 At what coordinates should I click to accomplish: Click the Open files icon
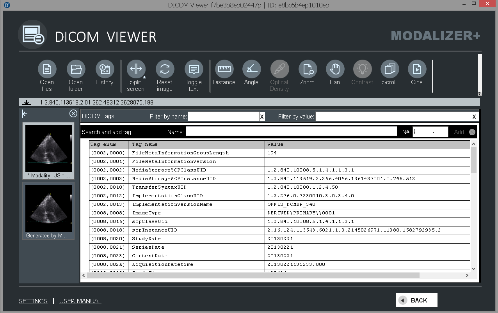point(47,69)
